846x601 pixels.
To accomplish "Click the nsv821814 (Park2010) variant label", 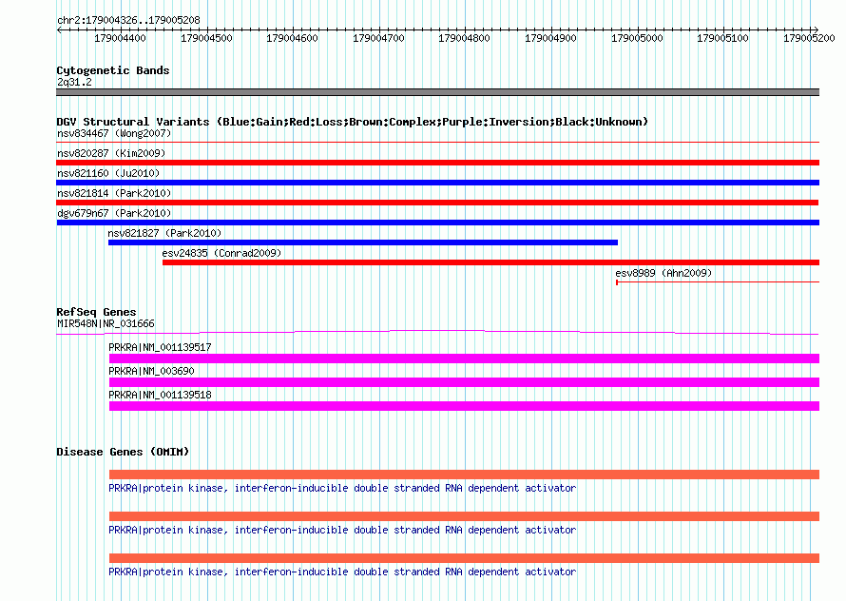I will 114,193.
